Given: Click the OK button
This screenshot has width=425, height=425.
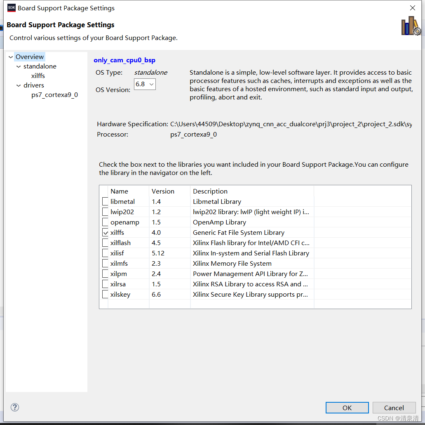Looking at the screenshot, I should 347,408.
